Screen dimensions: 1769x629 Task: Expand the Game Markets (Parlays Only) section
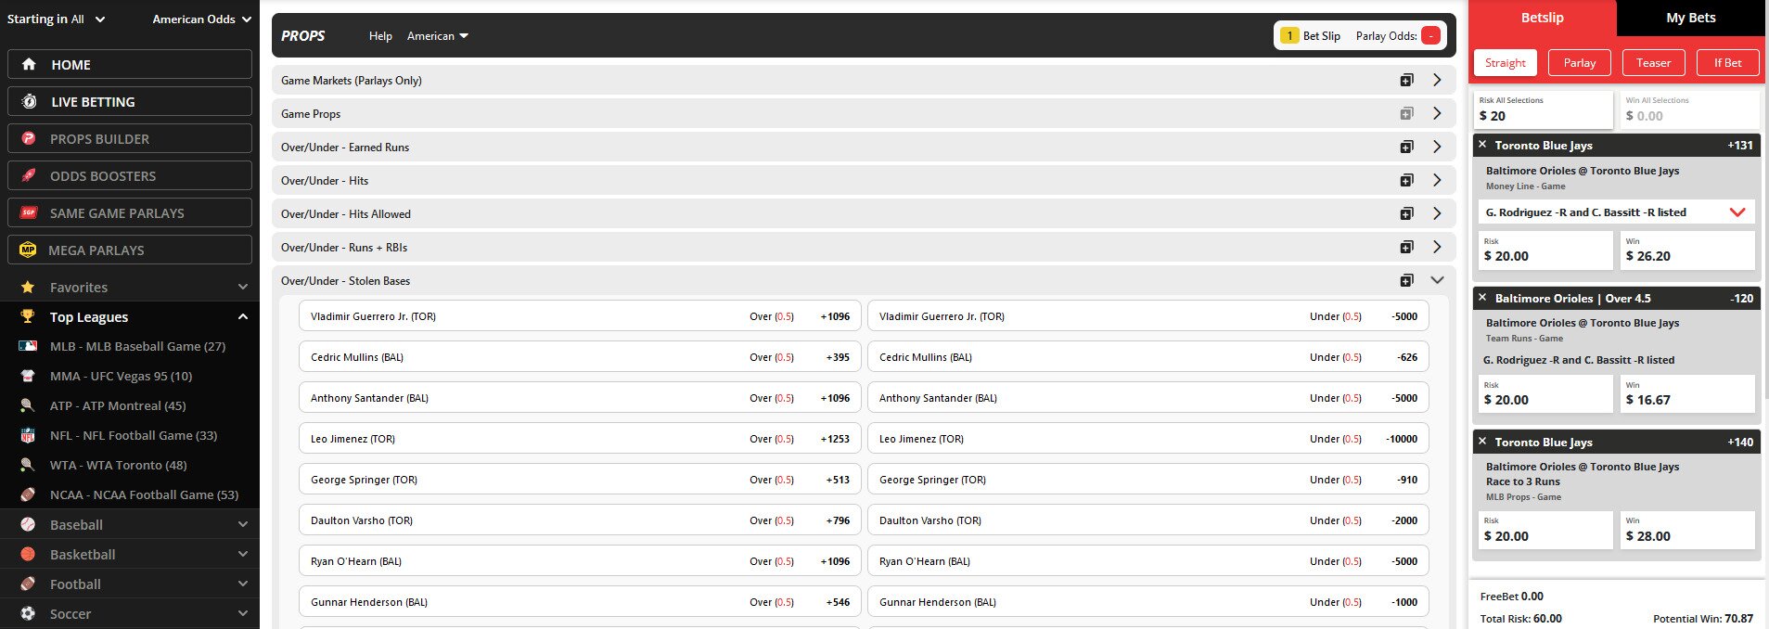[1437, 81]
